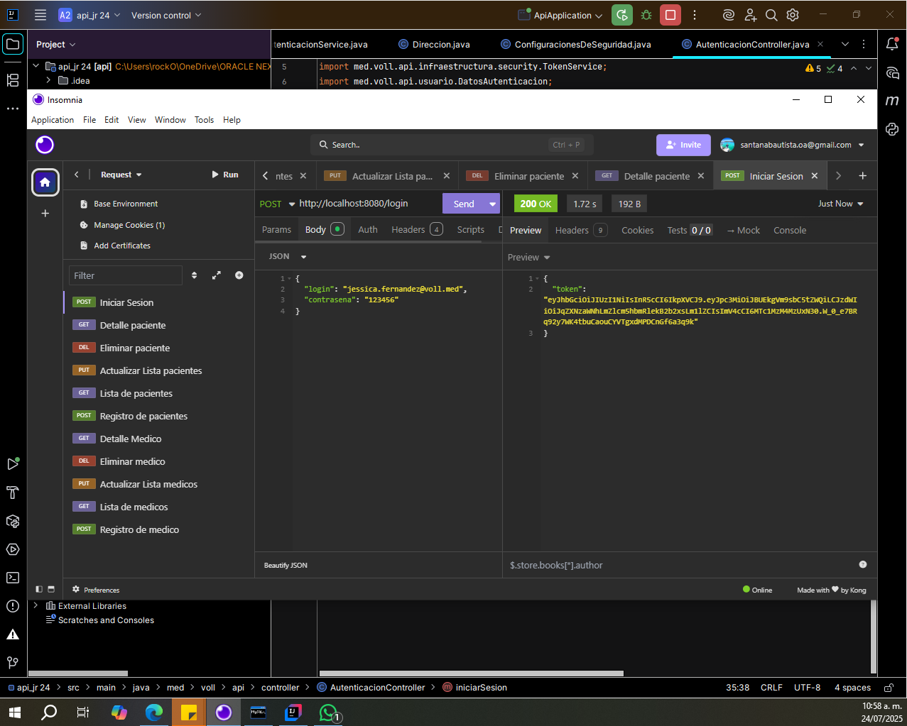The image size is (907, 726).
Task: Toggle Insomnia left sidebar layout icon
Action: pyautogui.click(x=39, y=589)
